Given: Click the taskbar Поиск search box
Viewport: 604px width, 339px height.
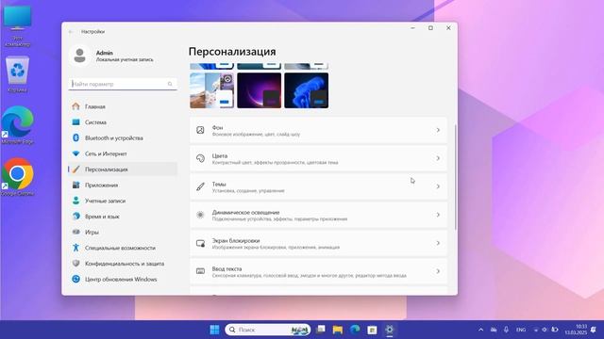Looking at the screenshot, I should [268, 330].
